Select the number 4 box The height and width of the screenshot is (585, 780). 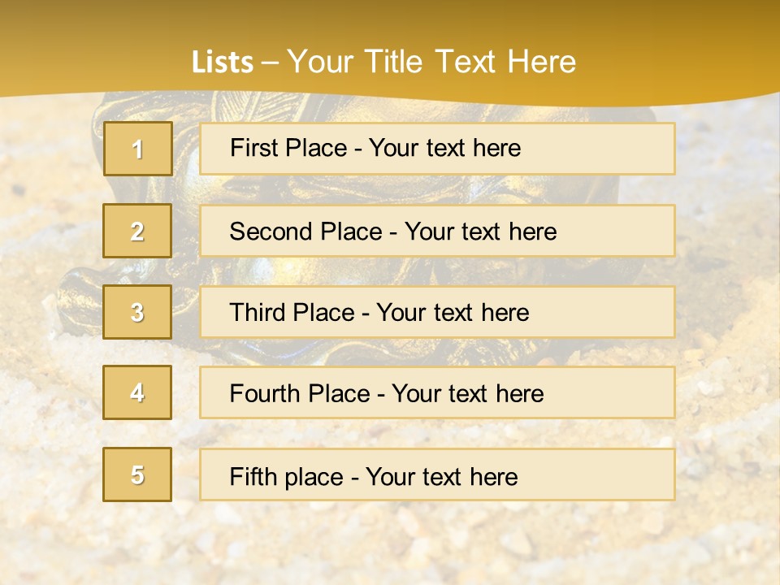[x=137, y=392]
